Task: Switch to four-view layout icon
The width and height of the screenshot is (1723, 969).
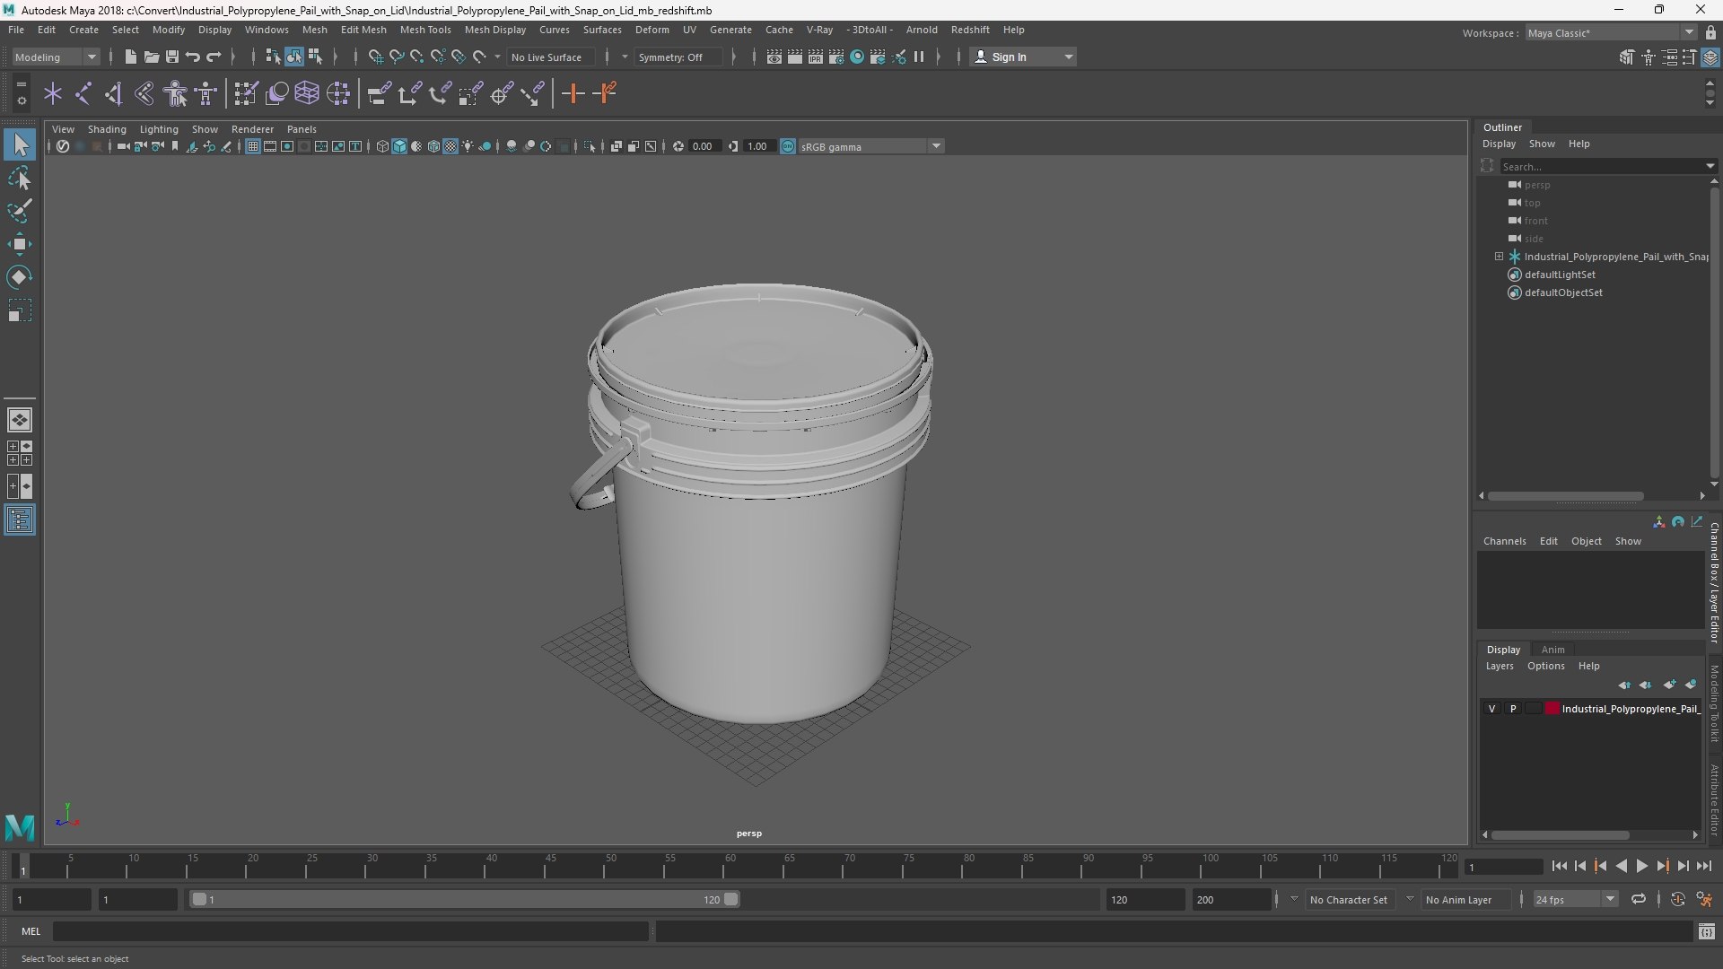Action: point(20,453)
